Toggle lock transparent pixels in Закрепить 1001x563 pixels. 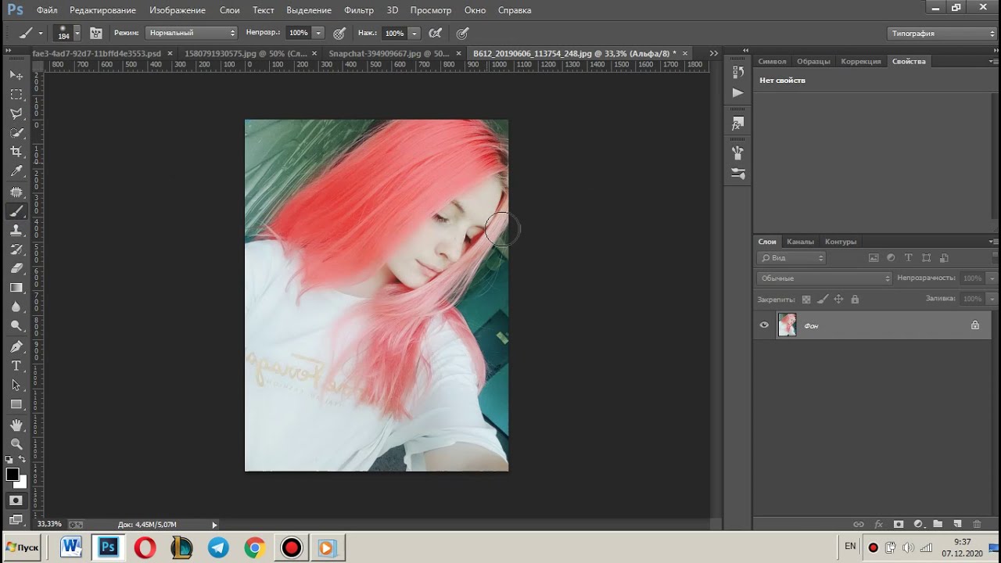(806, 299)
